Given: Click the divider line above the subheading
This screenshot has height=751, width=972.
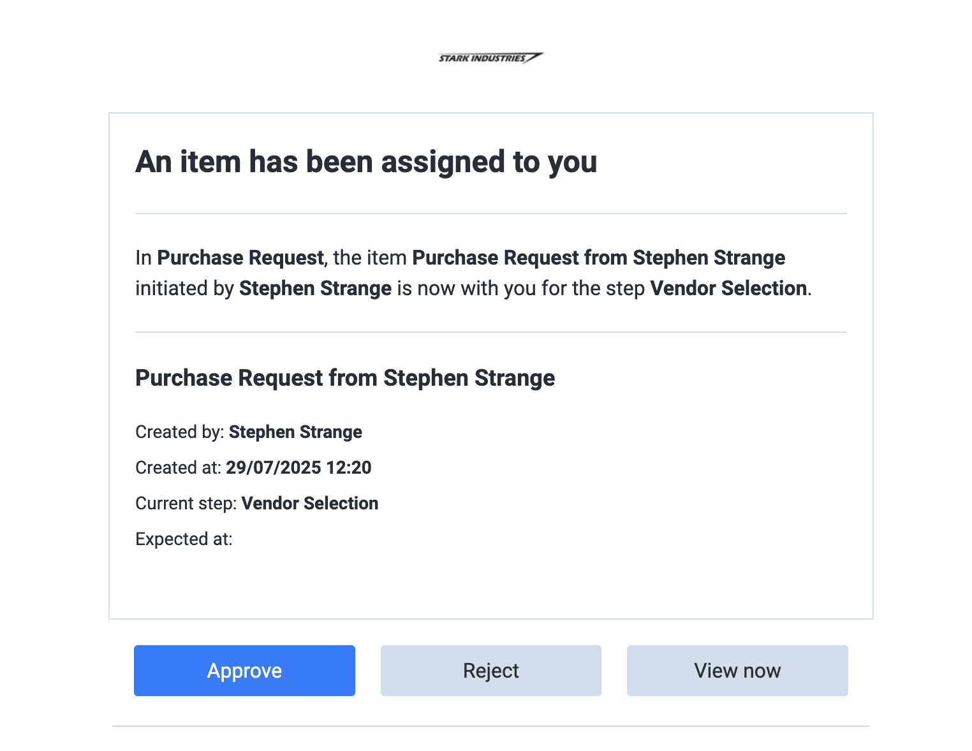Looking at the screenshot, I should pyautogui.click(x=491, y=332).
